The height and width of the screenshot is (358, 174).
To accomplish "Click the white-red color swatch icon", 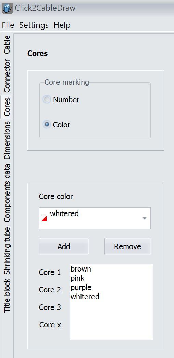I will 44,218.
